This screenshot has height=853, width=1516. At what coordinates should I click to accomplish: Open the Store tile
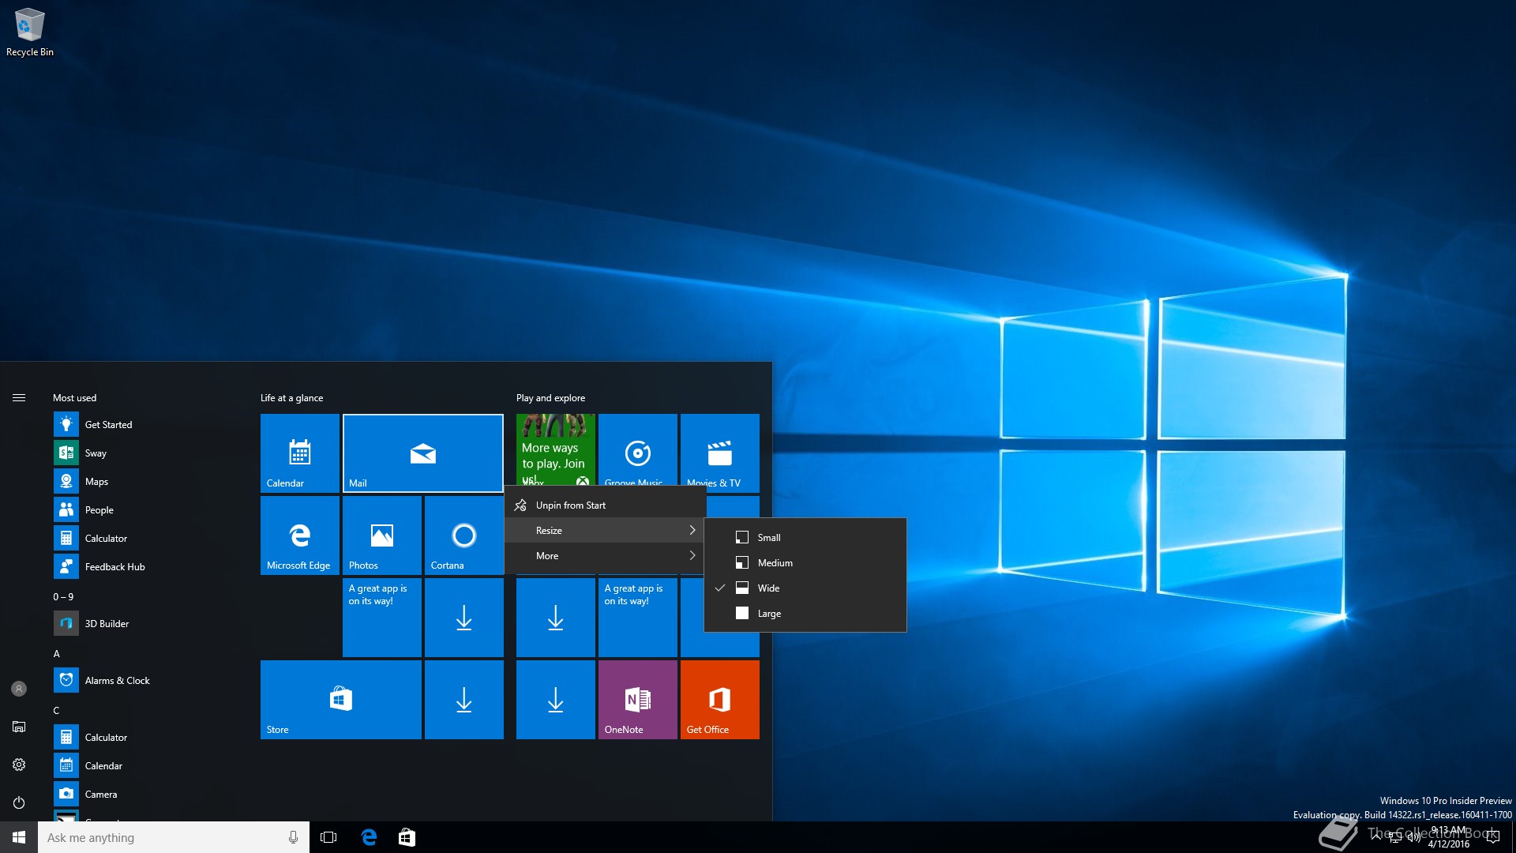pyautogui.click(x=341, y=700)
